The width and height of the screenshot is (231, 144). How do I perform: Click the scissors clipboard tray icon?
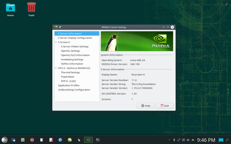[183, 140]
